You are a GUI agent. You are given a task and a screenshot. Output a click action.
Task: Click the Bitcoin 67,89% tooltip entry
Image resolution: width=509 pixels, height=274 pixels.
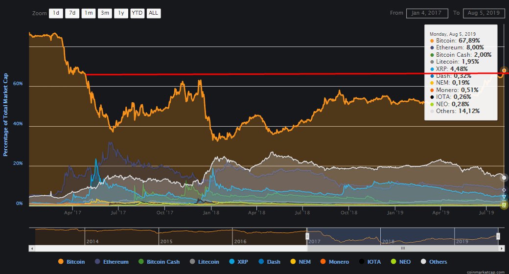coord(455,41)
